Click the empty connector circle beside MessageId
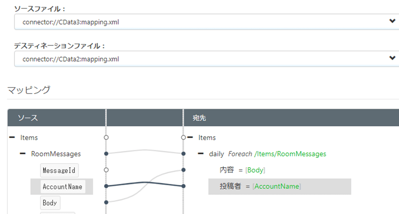This screenshot has width=399, height=214. pyautogui.click(x=106, y=170)
